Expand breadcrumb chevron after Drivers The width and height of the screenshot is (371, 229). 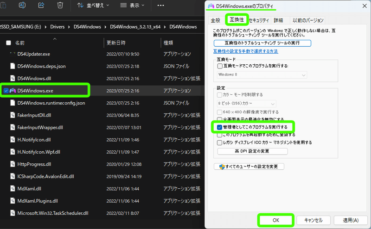[69, 27]
